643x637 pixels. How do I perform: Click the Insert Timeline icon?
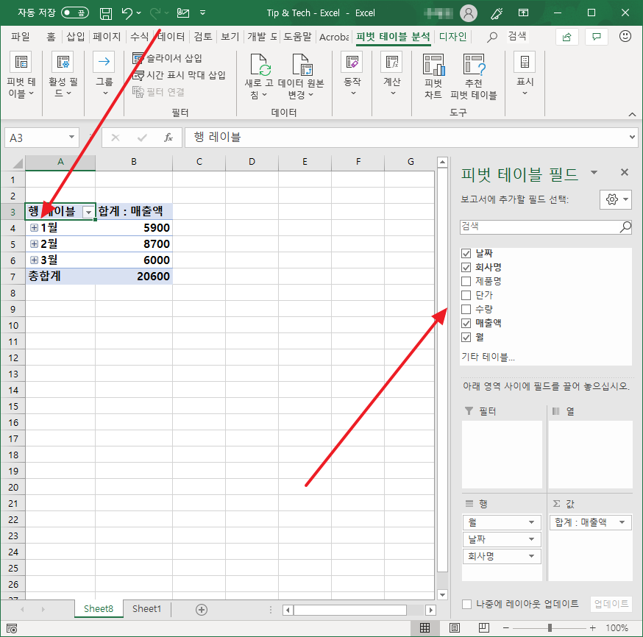[138, 75]
